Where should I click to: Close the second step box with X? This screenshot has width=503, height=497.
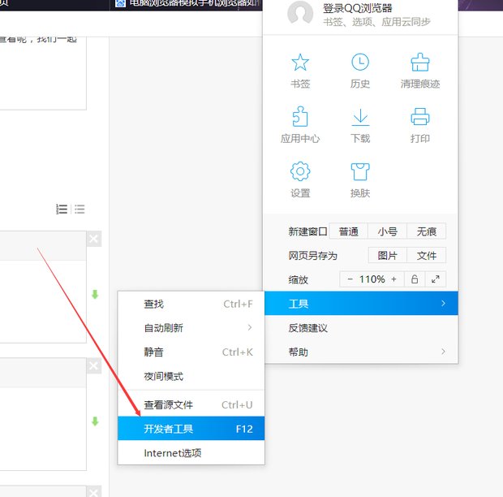(x=93, y=365)
